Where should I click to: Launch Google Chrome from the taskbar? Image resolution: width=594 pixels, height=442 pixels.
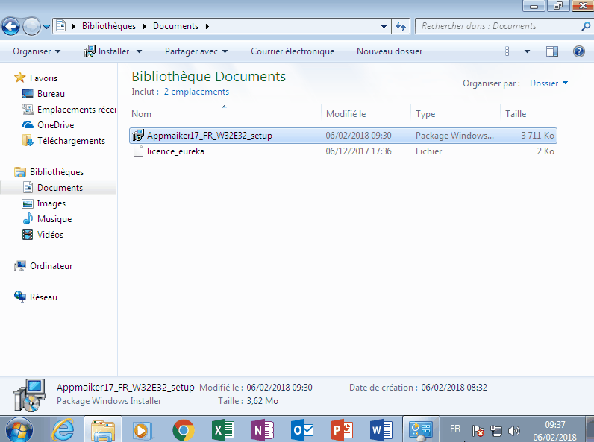pyautogui.click(x=184, y=430)
